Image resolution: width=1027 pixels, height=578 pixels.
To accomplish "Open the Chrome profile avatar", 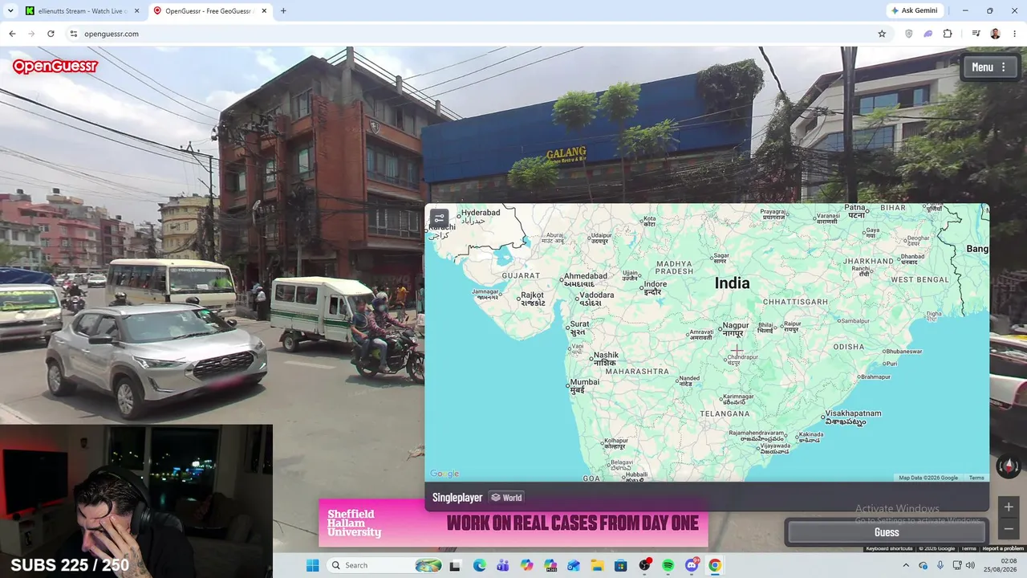I will pos(995,34).
